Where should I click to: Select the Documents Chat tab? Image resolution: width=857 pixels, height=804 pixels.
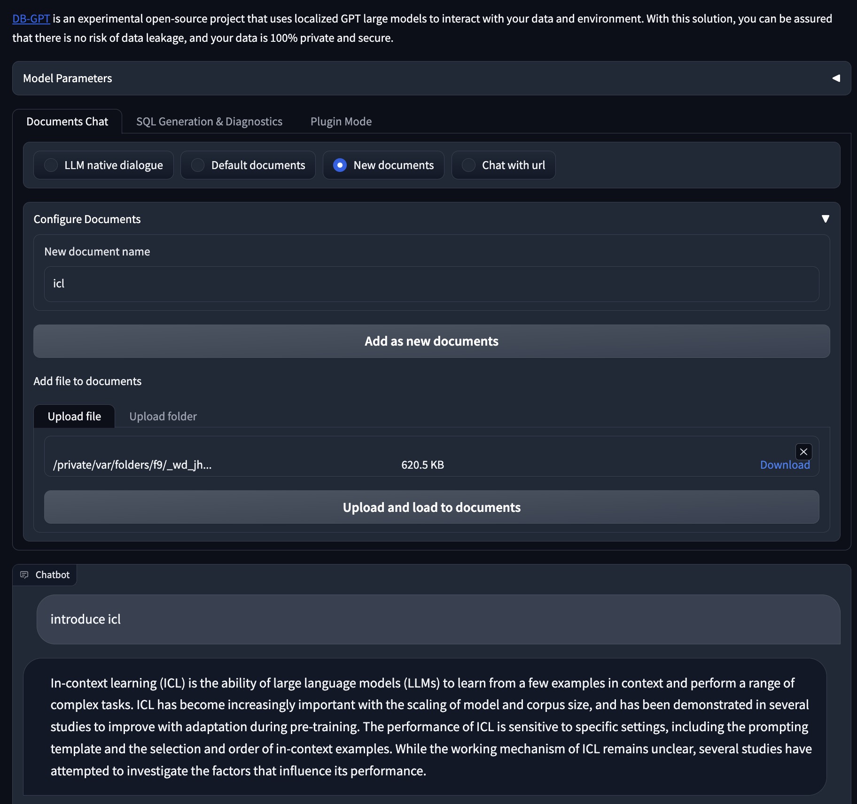tap(67, 122)
